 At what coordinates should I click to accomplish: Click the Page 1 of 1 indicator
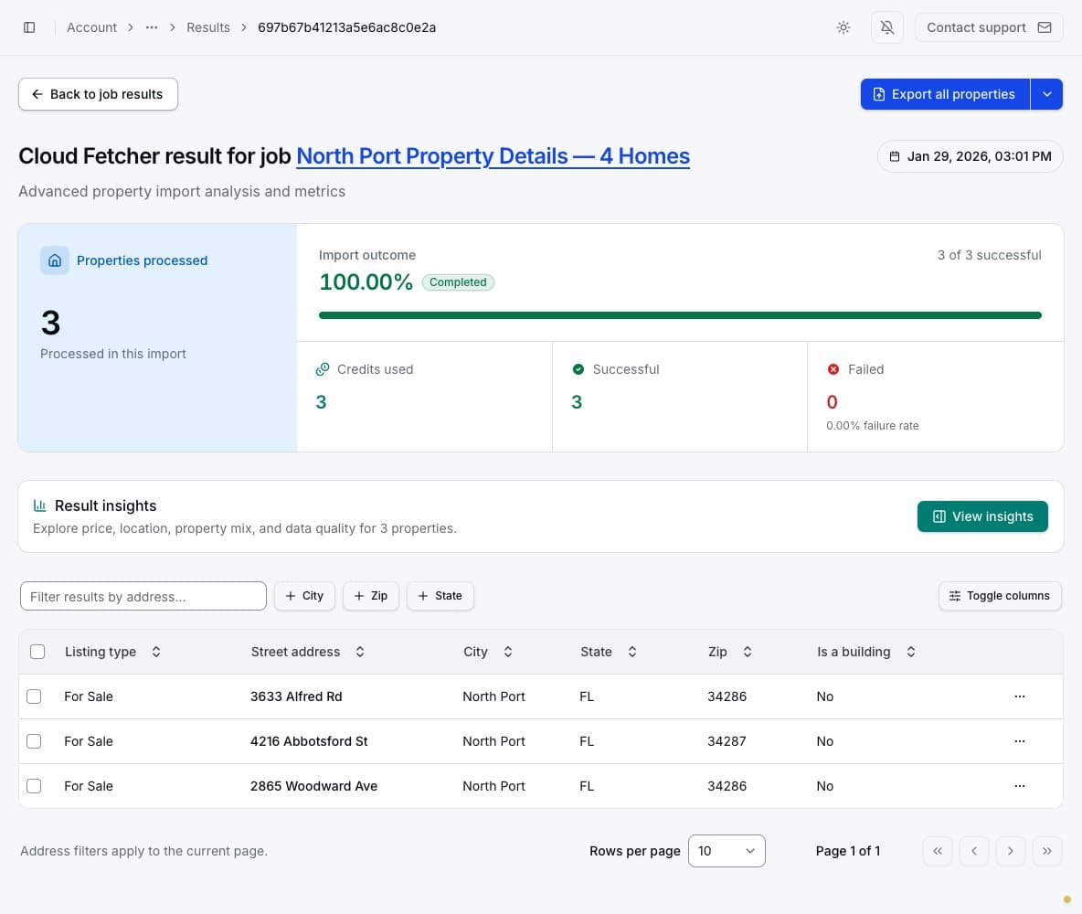pos(848,851)
